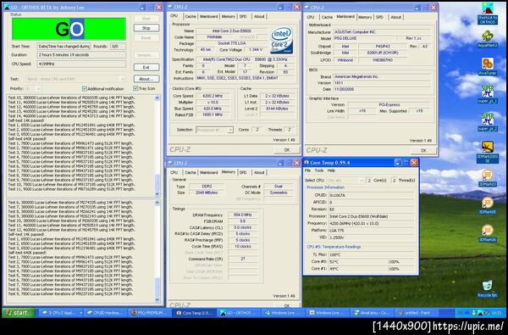The width and height of the screenshot is (508, 335).
Task: Switch to the 3 CPU-Z grouped taskbar button
Action: coord(61,313)
